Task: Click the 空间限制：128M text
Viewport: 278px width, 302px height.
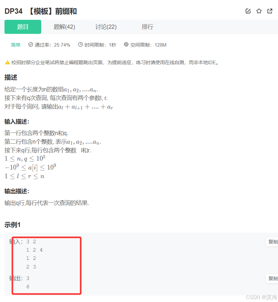Action: pyautogui.click(x=148, y=45)
